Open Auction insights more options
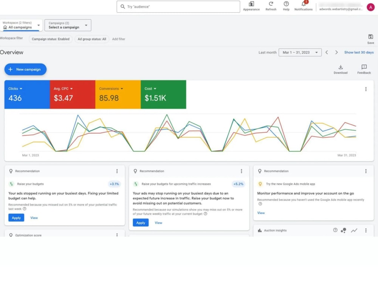Image resolution: width=378 pixels, height=284 pixels. click(366, 230)
